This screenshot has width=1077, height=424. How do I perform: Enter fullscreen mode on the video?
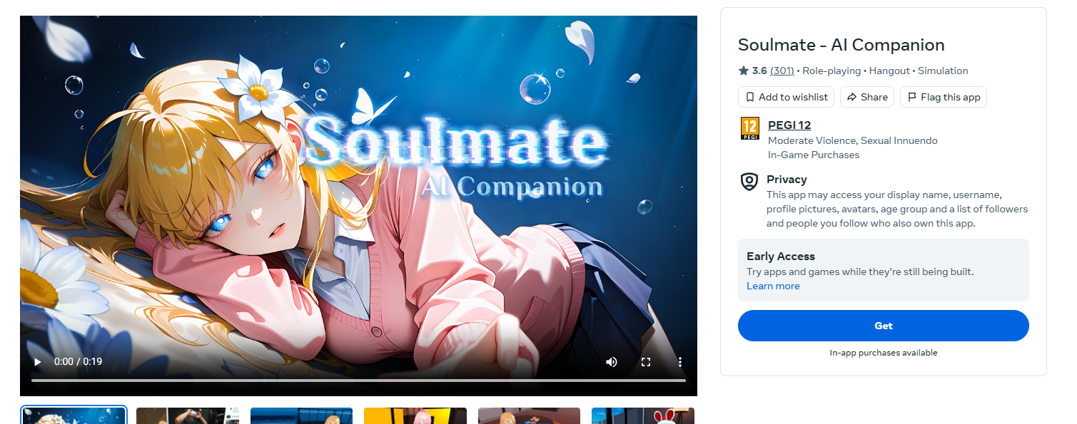(x=646, y=362)
